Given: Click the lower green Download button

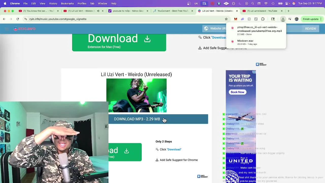Looking at the screenshot, I should (125, 152).
